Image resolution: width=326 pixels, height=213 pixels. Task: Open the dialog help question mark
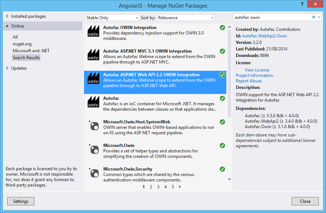pyautogui.click(x=302, y=4)
